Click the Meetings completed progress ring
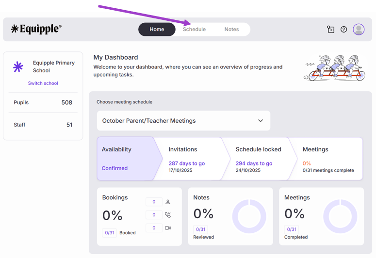Image resolution: width=377 pixels, height=258 pixels. [340, 216]
